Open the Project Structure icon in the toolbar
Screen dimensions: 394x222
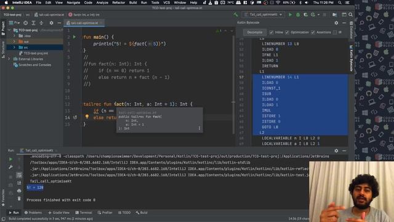334,15
